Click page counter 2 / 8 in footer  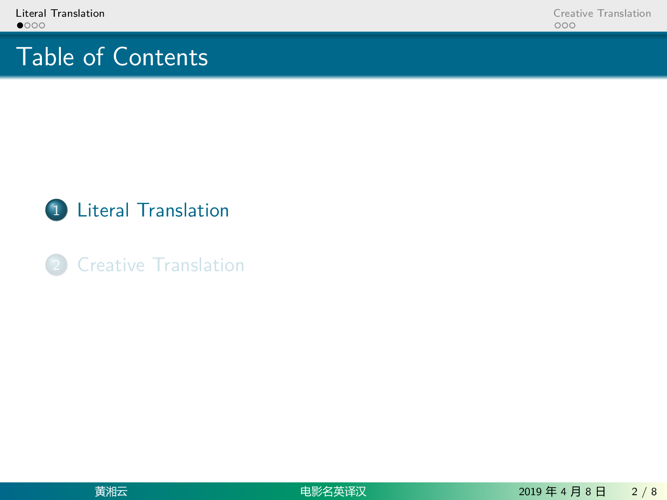pyautogui.click(x=644, y=492)
